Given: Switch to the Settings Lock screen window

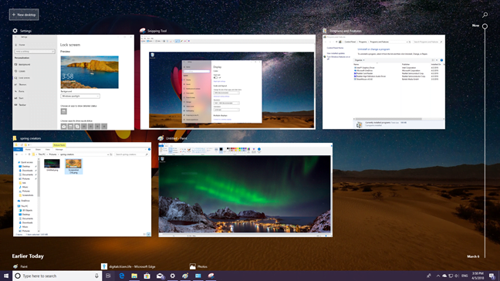Looking at the screenshot, I should (x=73, y=83).
